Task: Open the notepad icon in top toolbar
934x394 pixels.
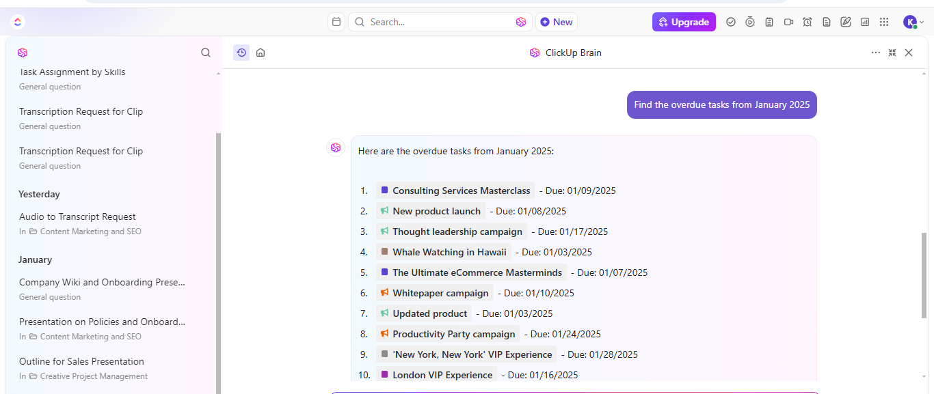Action: [769, 22]
